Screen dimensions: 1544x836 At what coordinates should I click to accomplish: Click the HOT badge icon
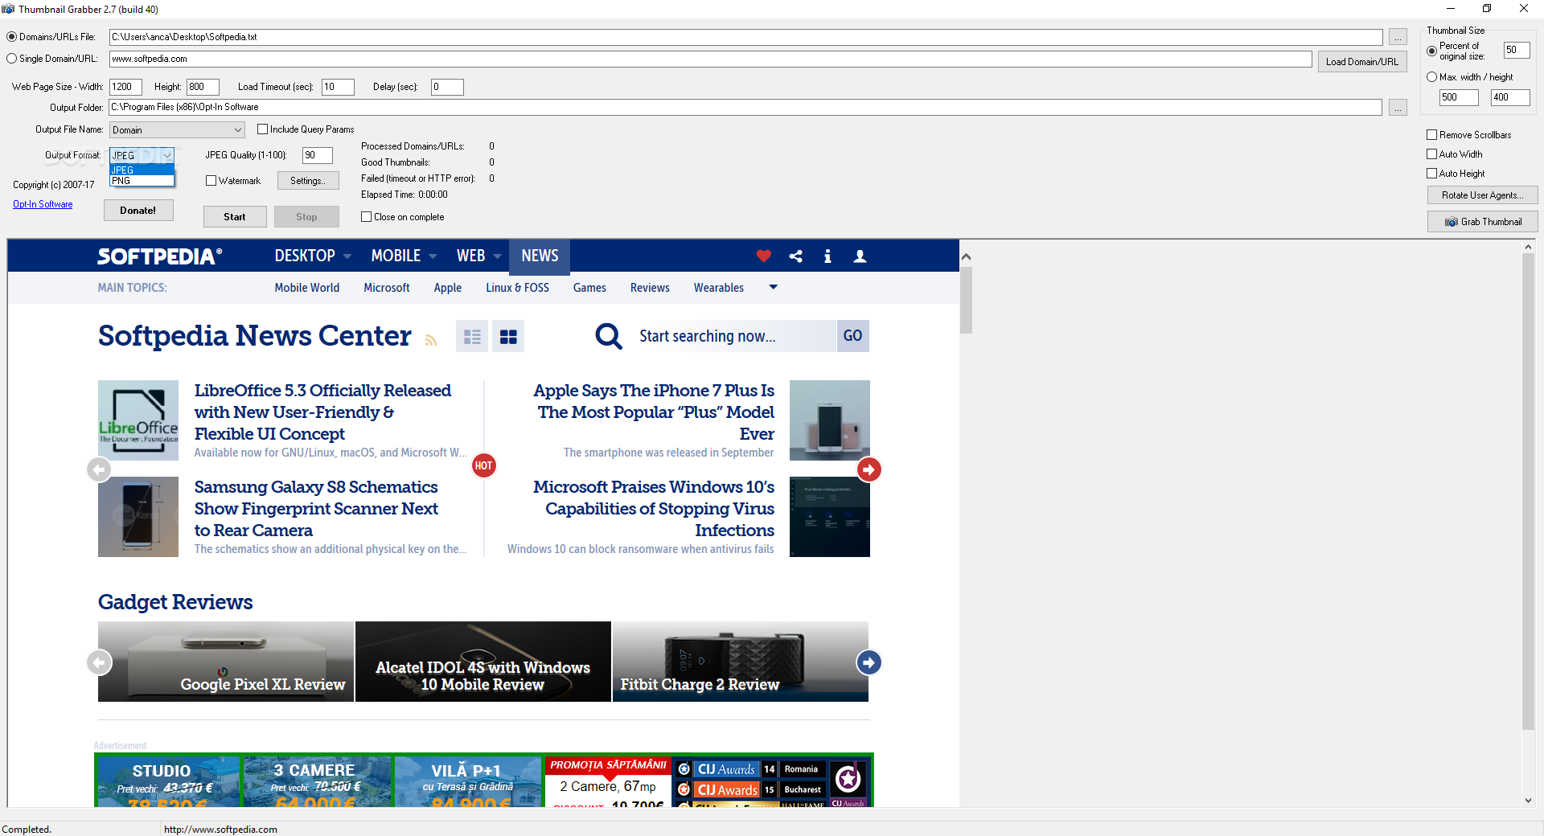(x=483, y=465)
